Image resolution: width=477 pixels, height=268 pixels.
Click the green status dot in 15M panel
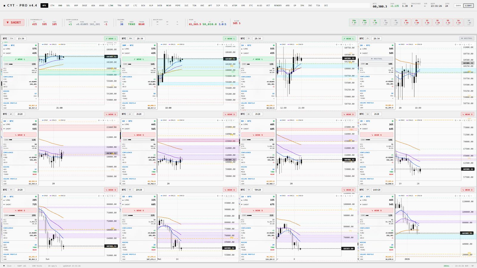[36, 45]
